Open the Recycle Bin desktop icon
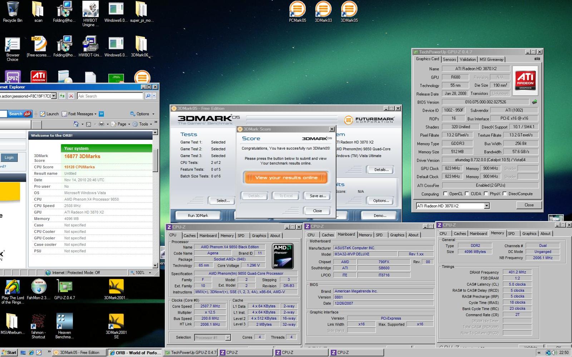The image size is (572, 357). click(13, 12)
